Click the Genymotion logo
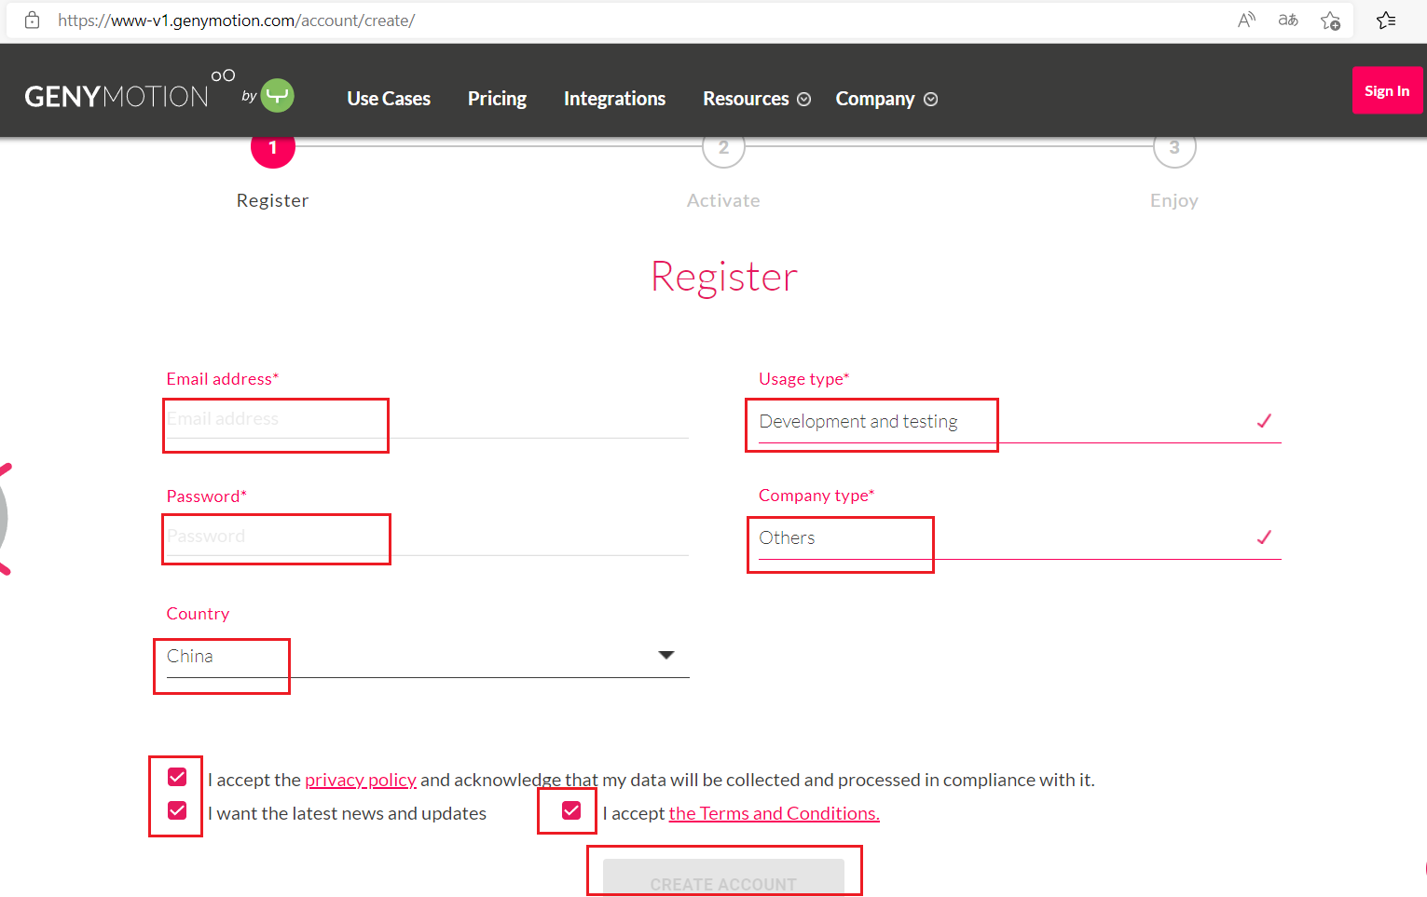The width and height of the screenshot is (1427, 897). pos(130,90)
